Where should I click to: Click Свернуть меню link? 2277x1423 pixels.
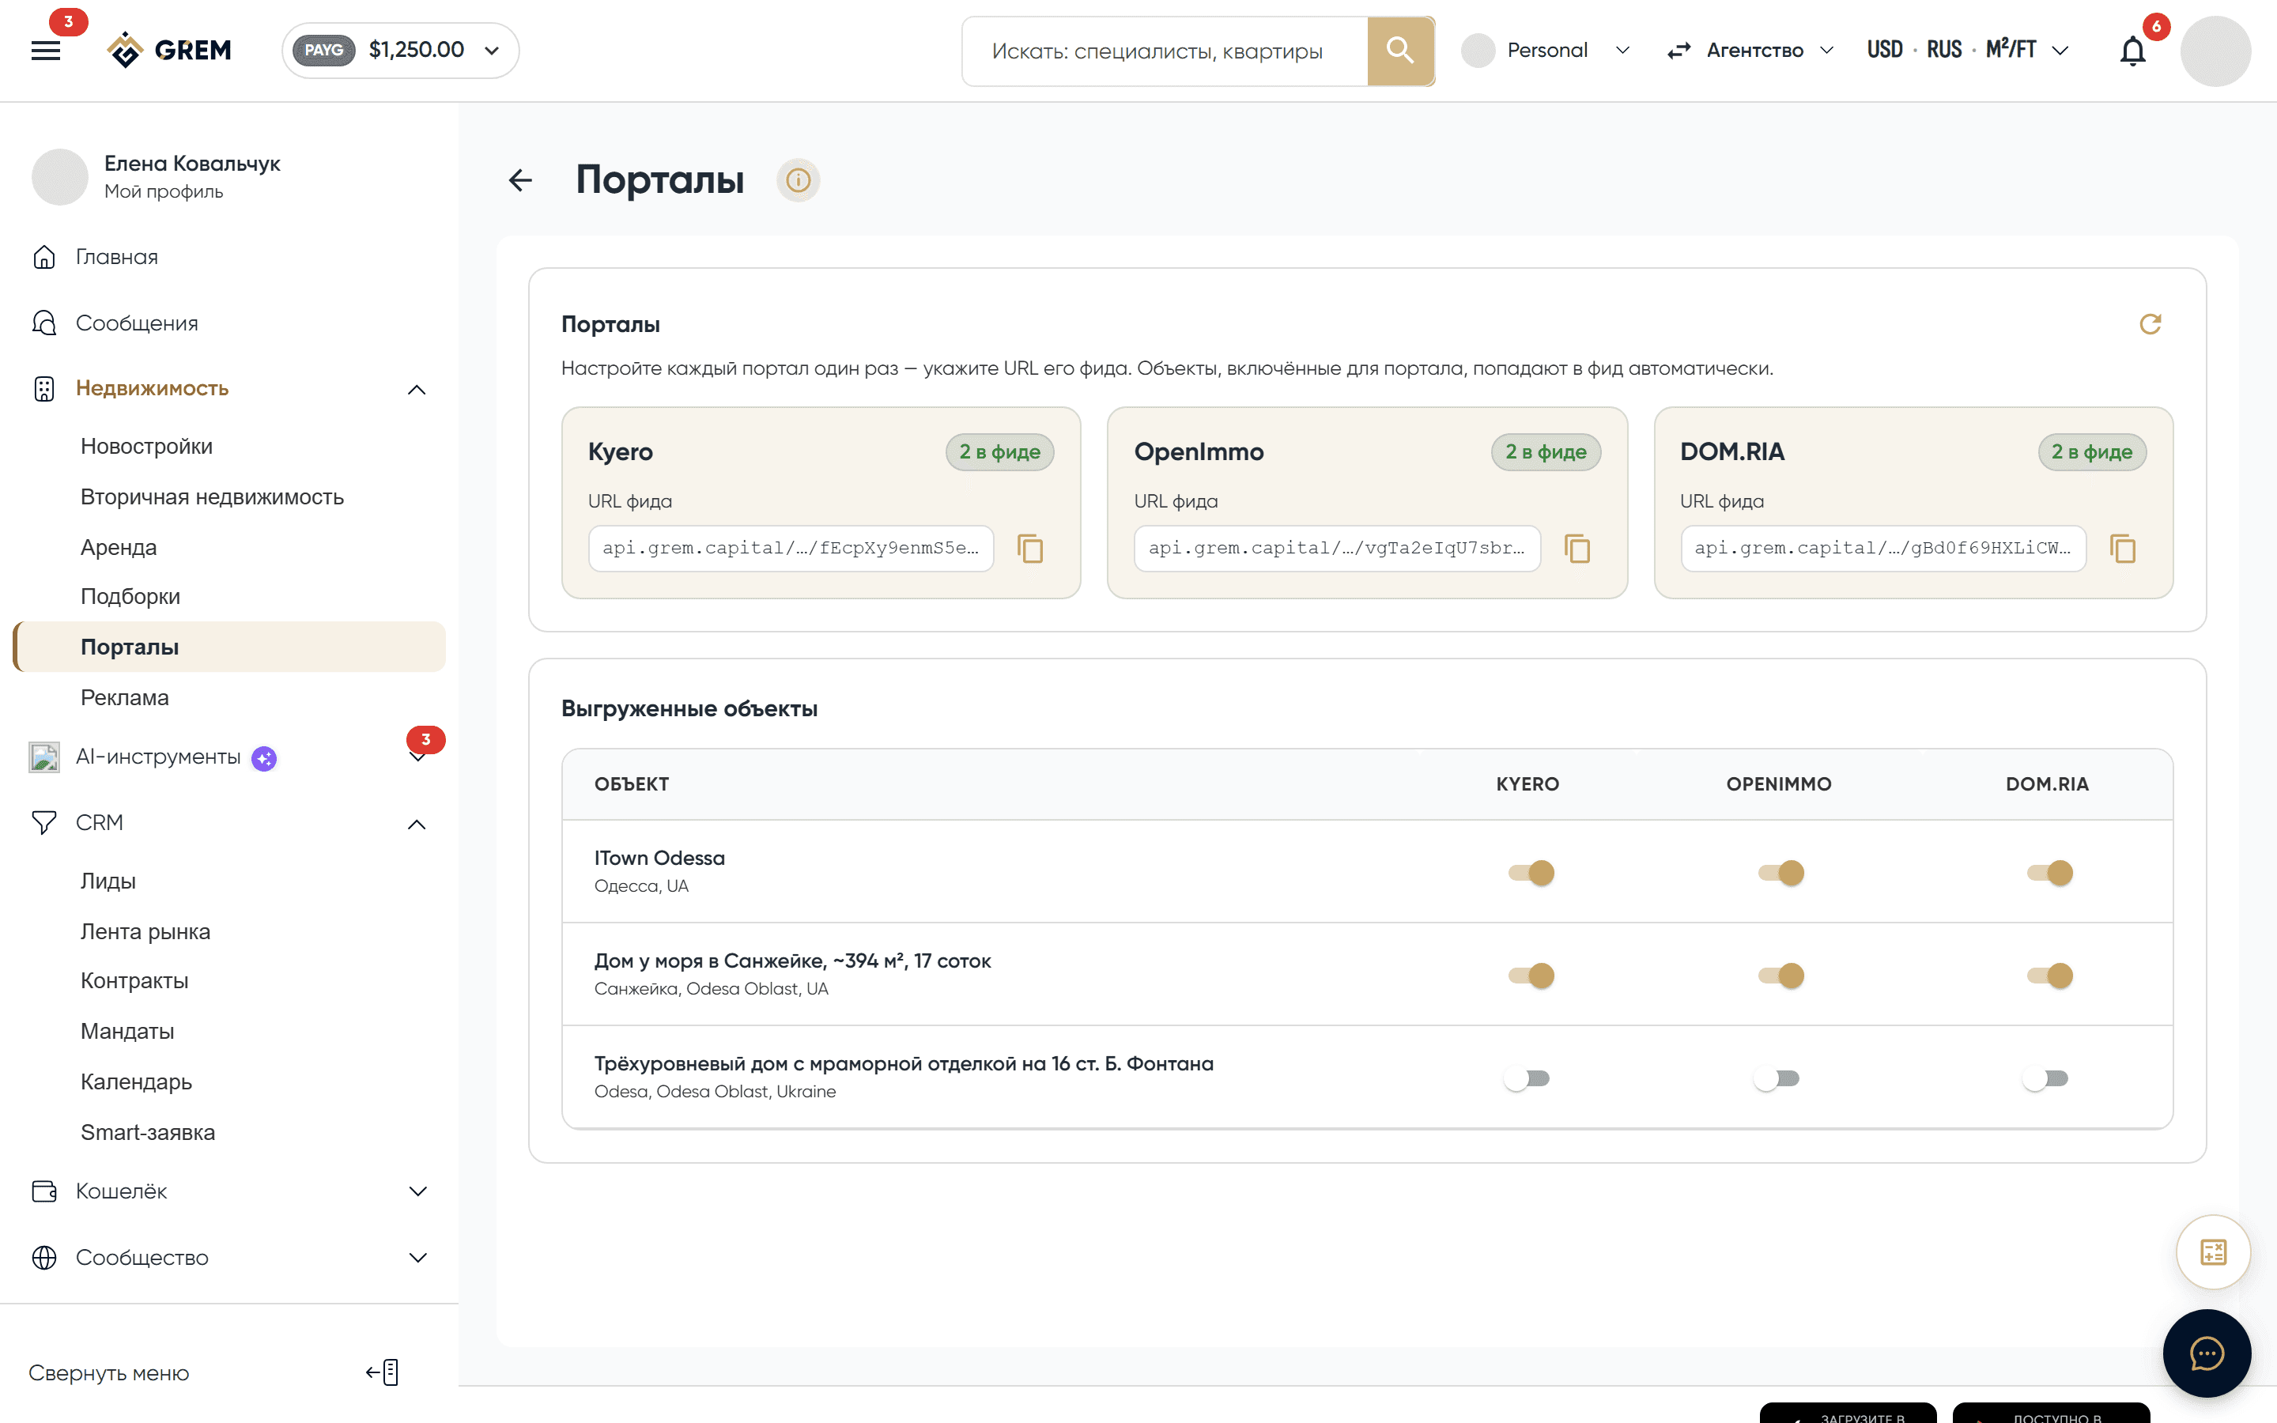coord(109,1373)
